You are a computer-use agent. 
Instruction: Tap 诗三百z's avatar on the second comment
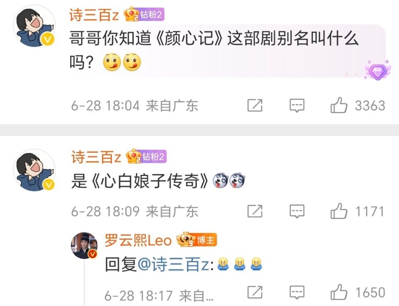point(34,170)
